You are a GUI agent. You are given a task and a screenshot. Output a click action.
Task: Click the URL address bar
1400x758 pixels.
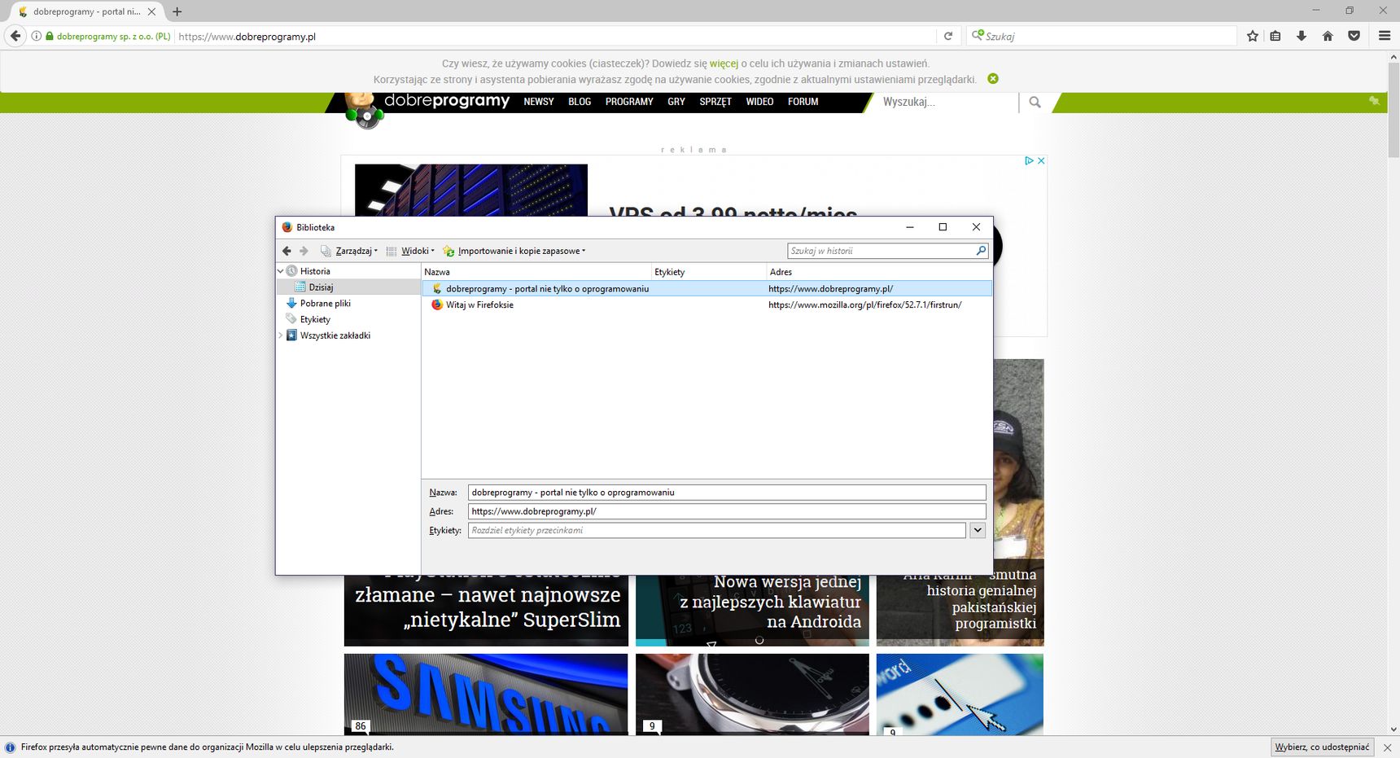point(553,36)
